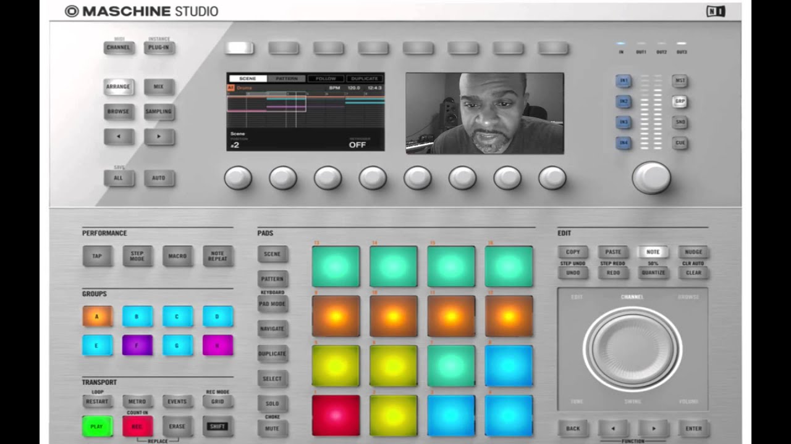The height and width of the screenshot is (444, 791).
Task: Open the MIX view button
Action: coord(159,87)
